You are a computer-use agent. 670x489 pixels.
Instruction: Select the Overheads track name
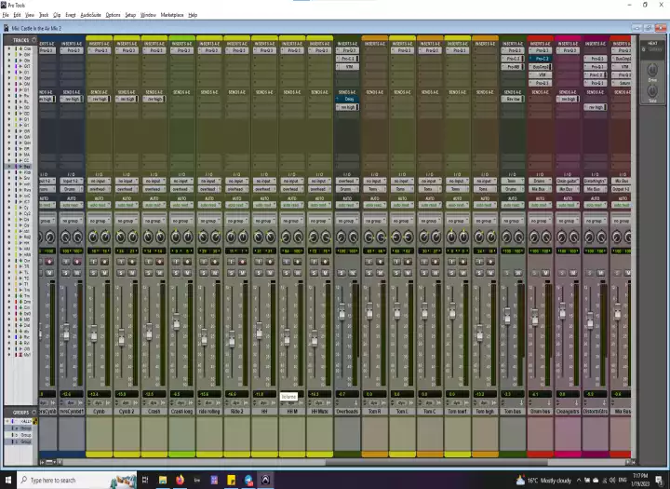tap(347, 412)
